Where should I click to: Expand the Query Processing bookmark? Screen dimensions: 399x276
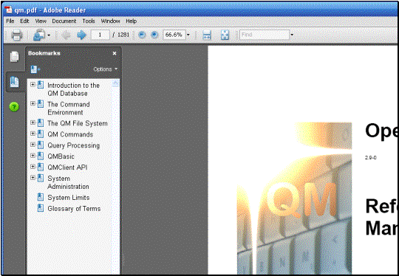tap(33, 145)
